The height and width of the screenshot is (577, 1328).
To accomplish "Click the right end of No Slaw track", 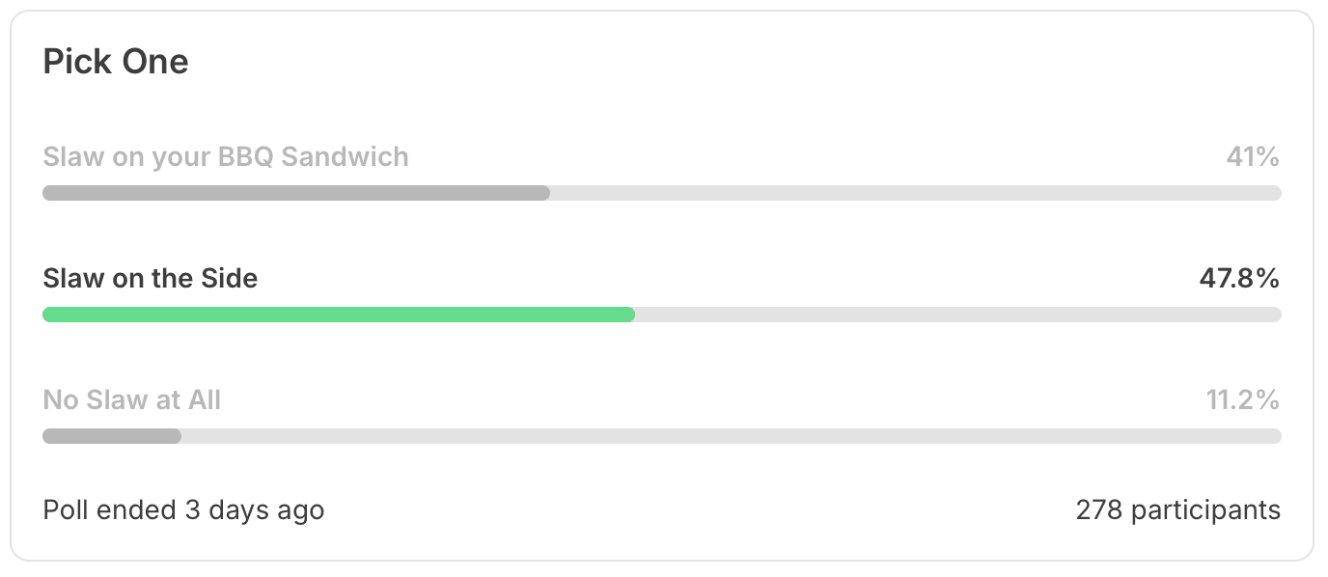I will pos(1275,436).
